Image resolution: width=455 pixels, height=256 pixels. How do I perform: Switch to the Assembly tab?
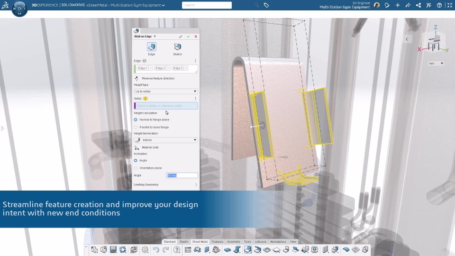[234, 241]
